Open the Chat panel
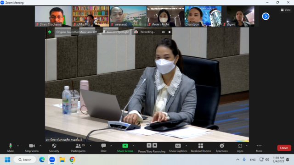The height and width of the screenshot is (165, 294). click(103, 148)
